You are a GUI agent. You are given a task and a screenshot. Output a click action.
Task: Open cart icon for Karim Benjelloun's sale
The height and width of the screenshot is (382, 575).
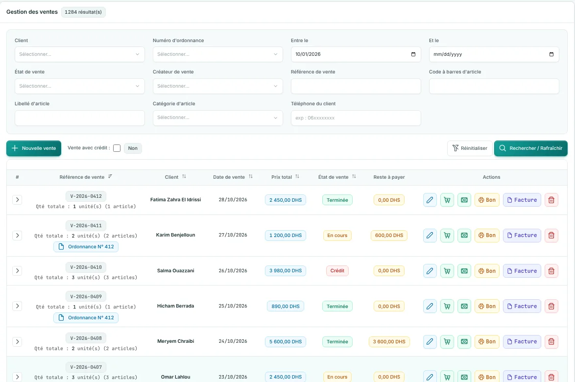click(447, 236)
